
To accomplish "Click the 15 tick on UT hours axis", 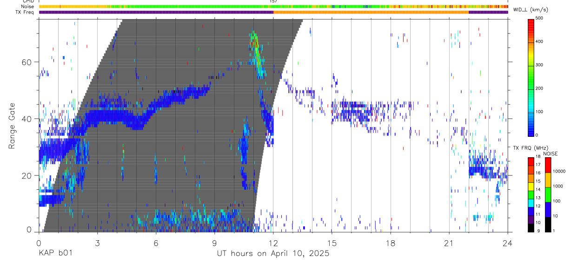I will click(332, 243).
